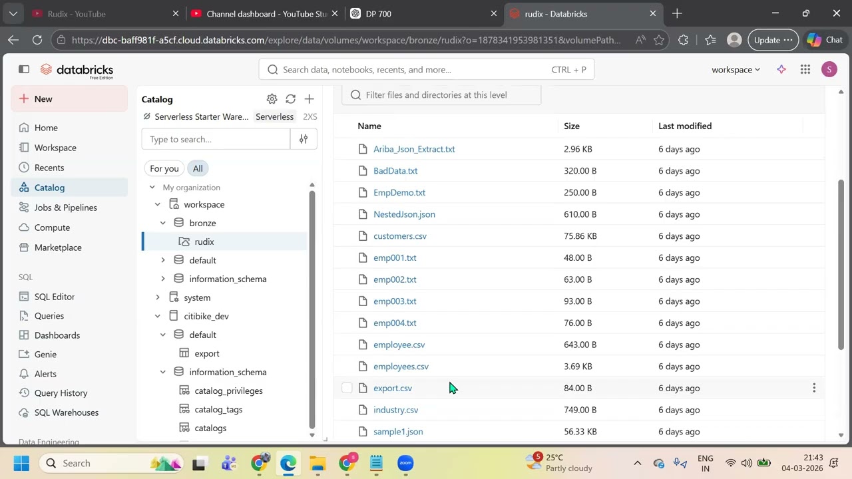
Task: Select the export table under citibike_dev
Action: pos(207,353)
